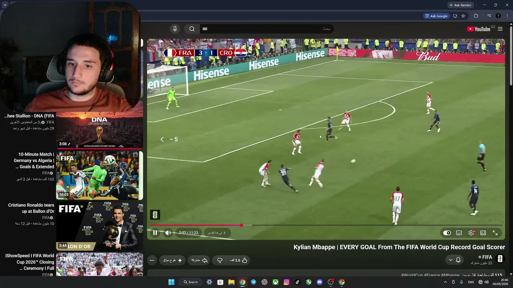
Task: Open the FIFA channel name link
Action: [x=487, y=257]
